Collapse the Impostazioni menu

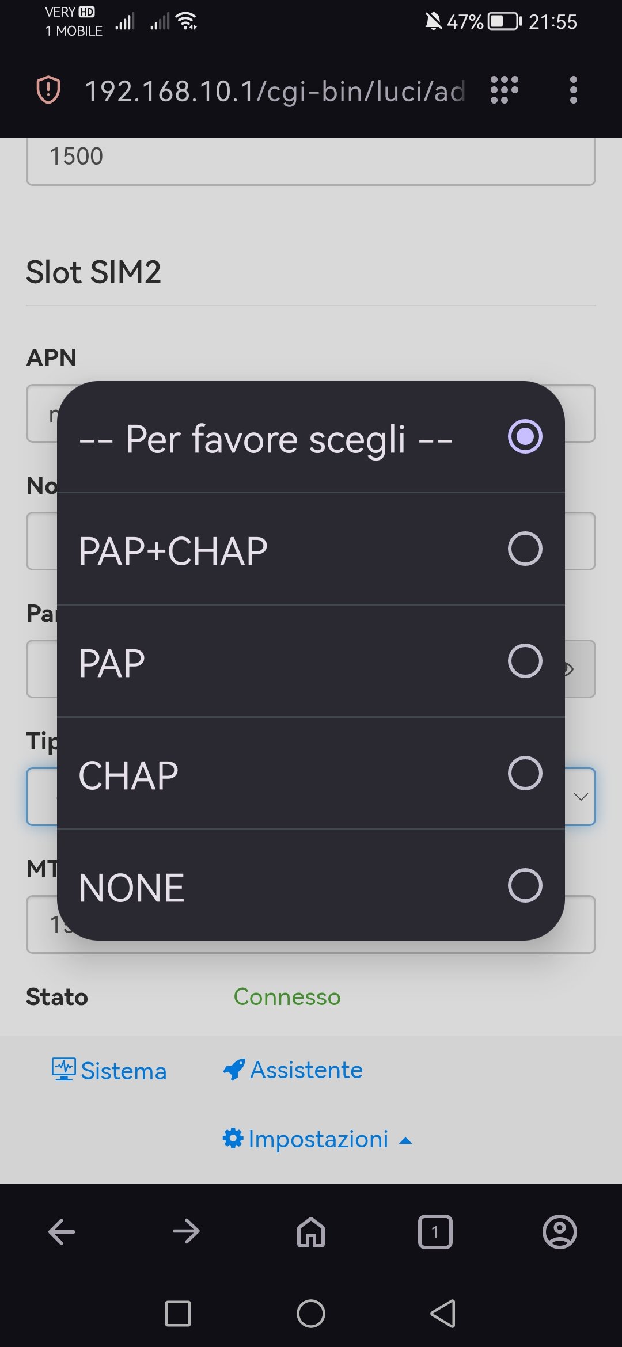317,1139
